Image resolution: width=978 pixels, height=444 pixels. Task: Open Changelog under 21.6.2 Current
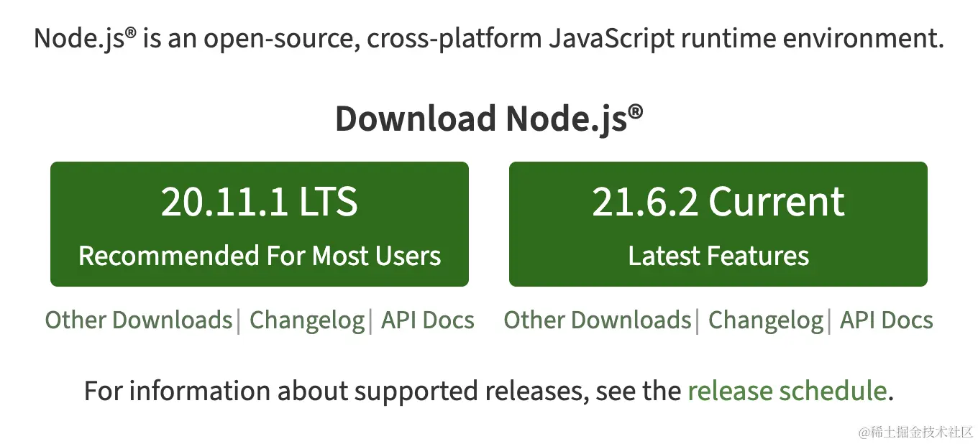coord(766,320)
